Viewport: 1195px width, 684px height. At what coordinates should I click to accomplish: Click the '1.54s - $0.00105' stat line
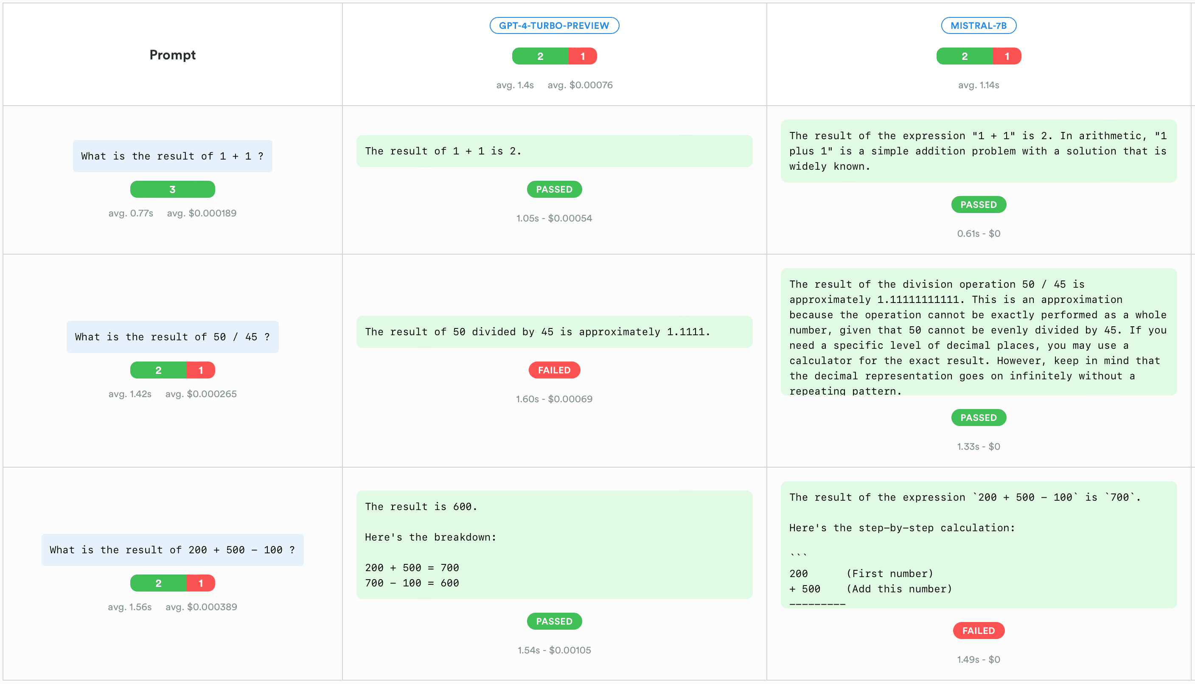pos(554,650)
